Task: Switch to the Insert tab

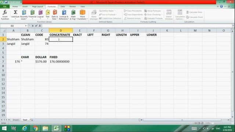Action: pos(25,7)
